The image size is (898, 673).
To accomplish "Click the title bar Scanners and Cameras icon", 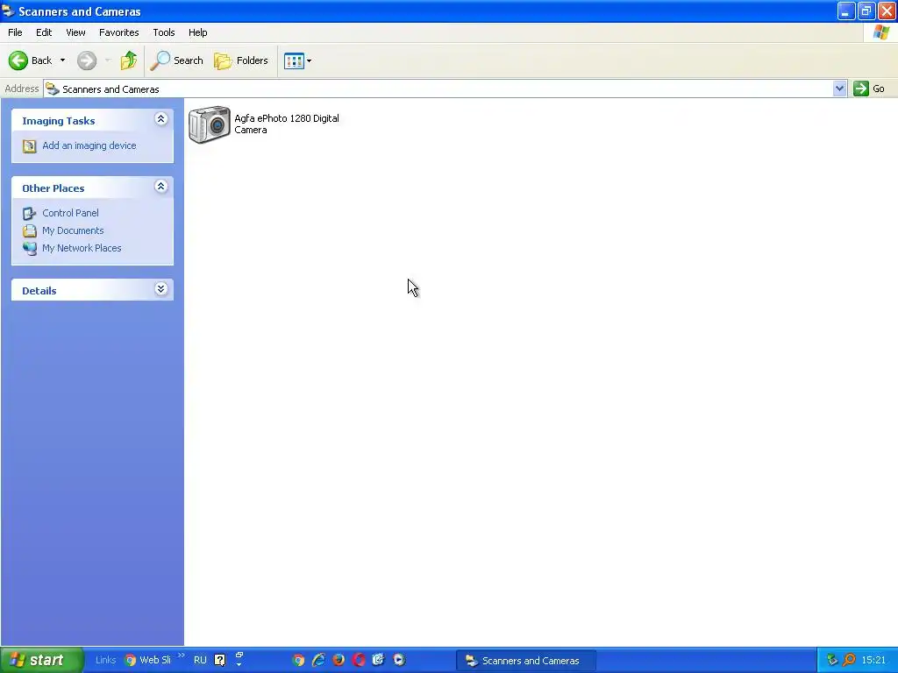I will coord(8,11).
